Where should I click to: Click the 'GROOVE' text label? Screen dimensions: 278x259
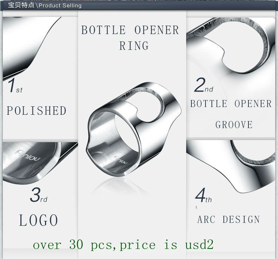click(234, 125)
